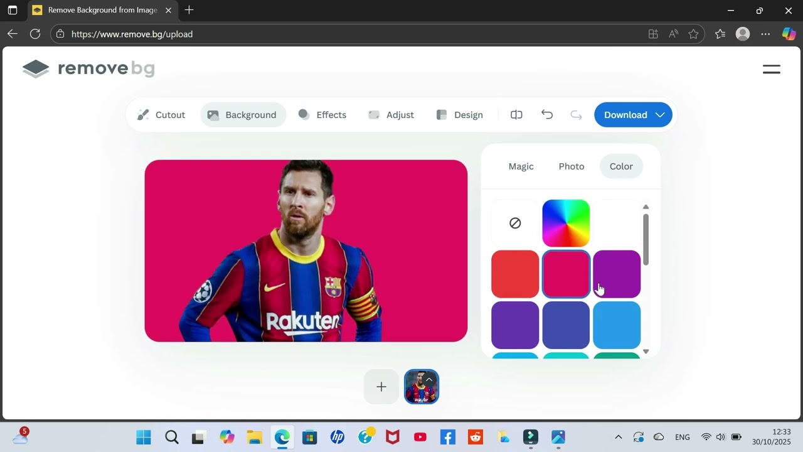
Task: Open the favorites list icon
Action: (x=720, y=34)
